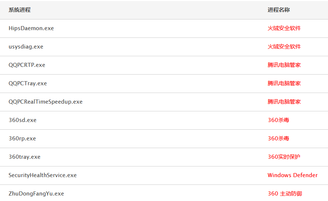This screenshot has width=328, height=201.
Task: Select the red 360 主动防御 label
Action: click(285, 194)
